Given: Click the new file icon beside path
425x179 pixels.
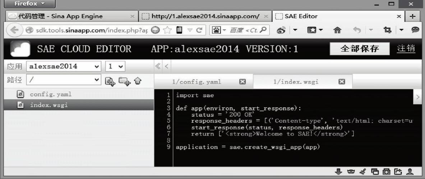Looking at the screenshot, I should pos(110,81).
